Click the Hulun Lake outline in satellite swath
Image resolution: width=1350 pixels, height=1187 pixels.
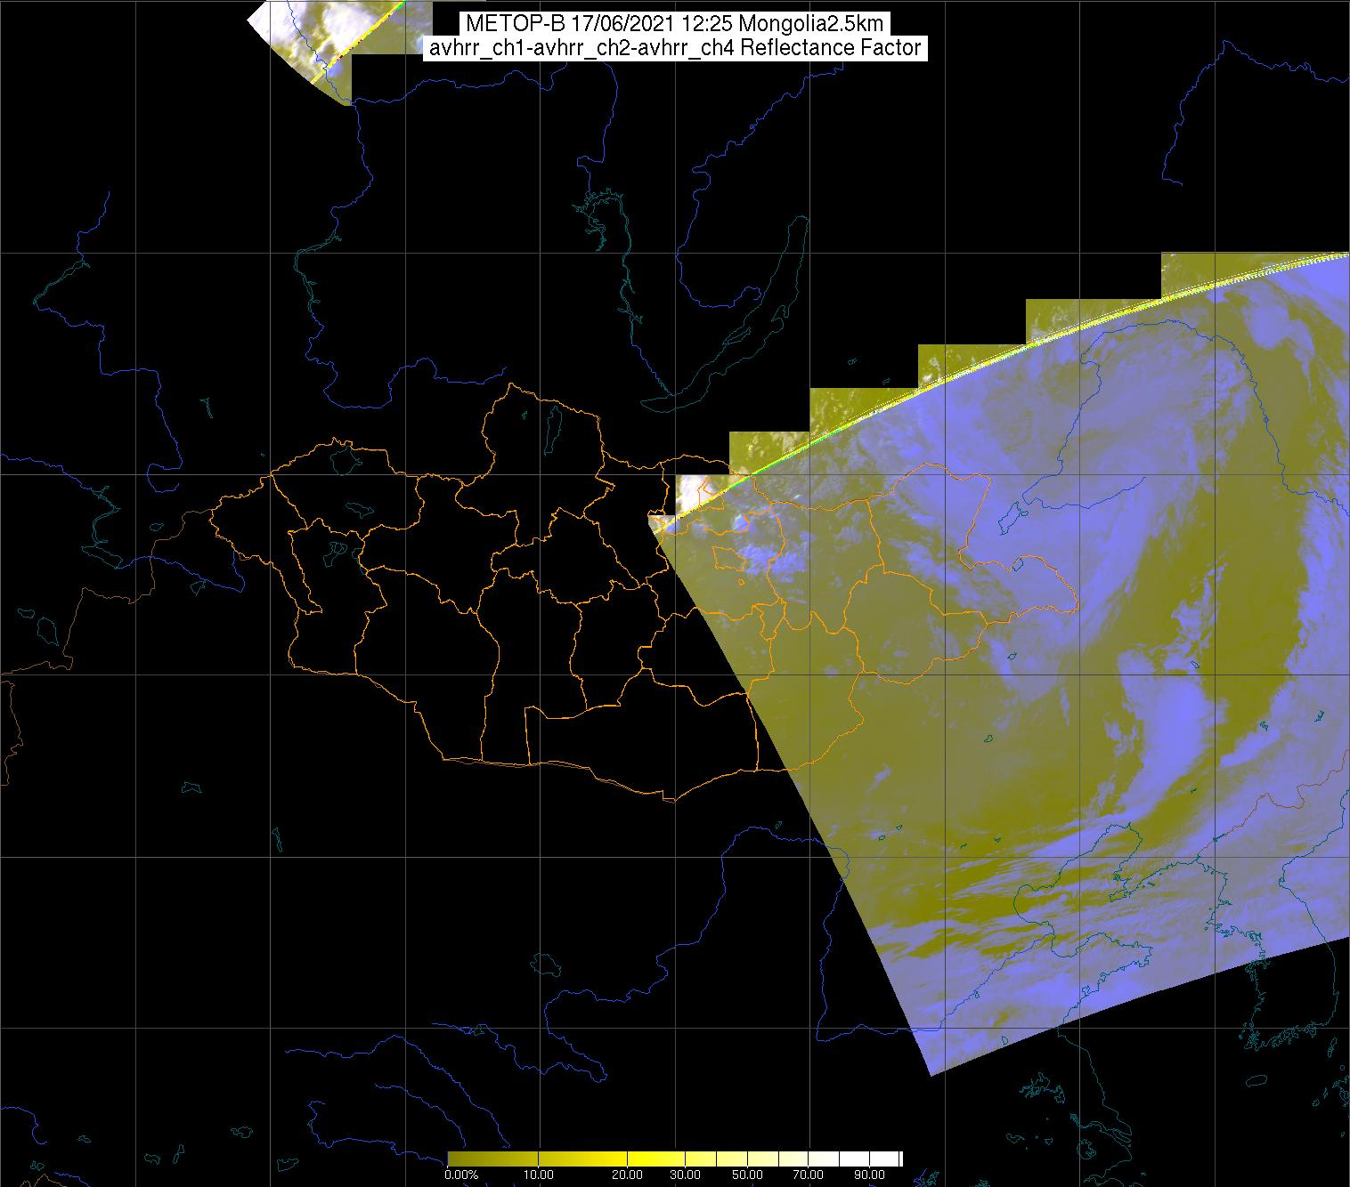click(x=1009, y=516)
